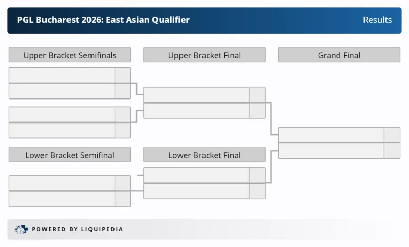Click the Liquipedia logo icon
The image size is (409, 247).
tap(21, 229)
